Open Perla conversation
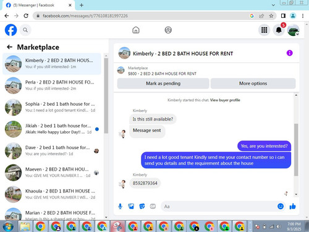The image size is (309, 232). [x=52, y=85]
